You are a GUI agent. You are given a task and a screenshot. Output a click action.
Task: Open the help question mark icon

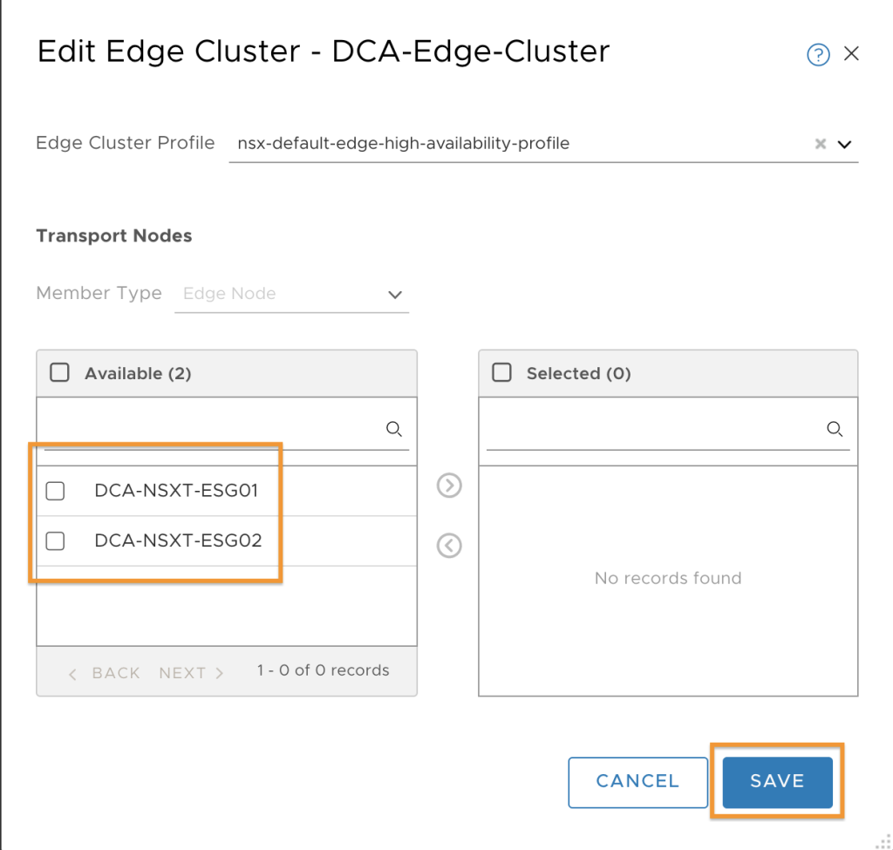tap(818, 55)
